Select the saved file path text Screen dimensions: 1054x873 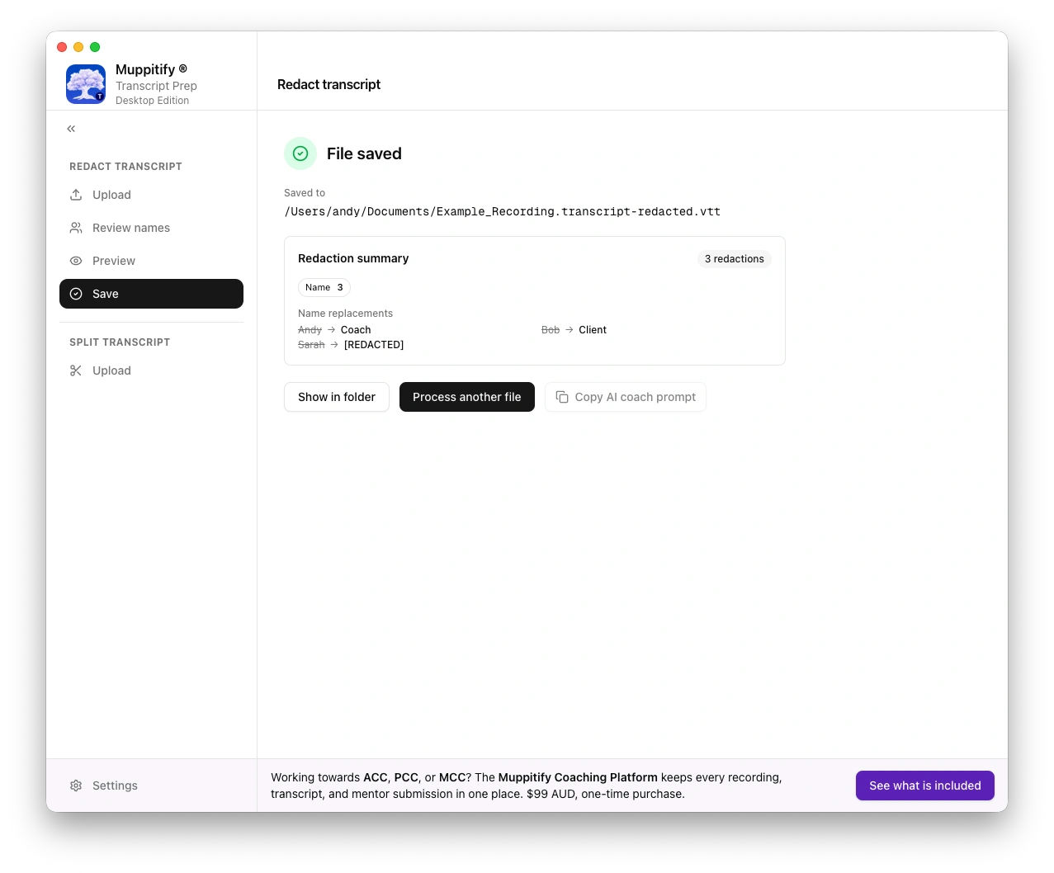pos(502,211)
